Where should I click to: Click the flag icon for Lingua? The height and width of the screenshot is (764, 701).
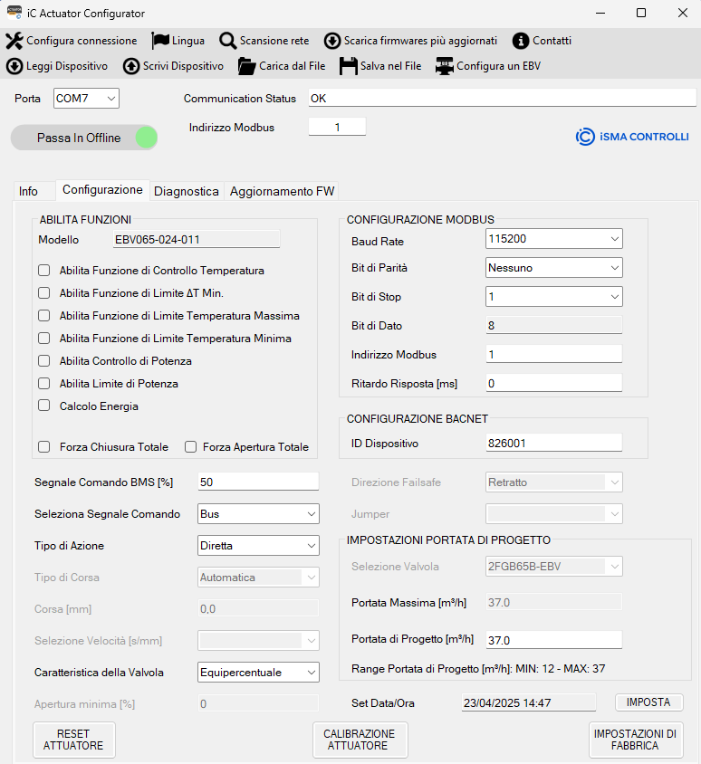tap(160, 41)
